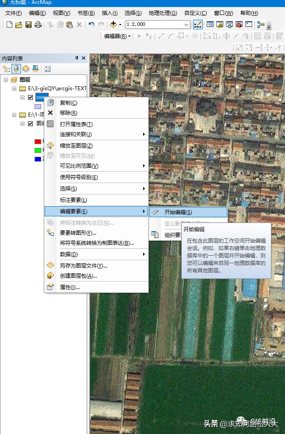
Task: Open the ArcToolbox window icon
Action: 239,25
